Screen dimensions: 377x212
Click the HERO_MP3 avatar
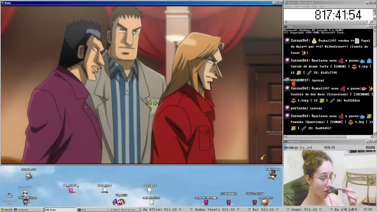point(105,191)
